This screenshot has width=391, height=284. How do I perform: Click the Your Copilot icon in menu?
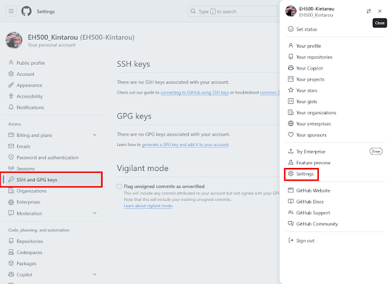[x=291, y=68]
